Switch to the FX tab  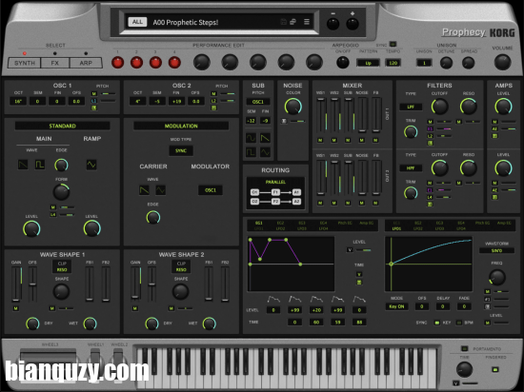coord(55,63)
